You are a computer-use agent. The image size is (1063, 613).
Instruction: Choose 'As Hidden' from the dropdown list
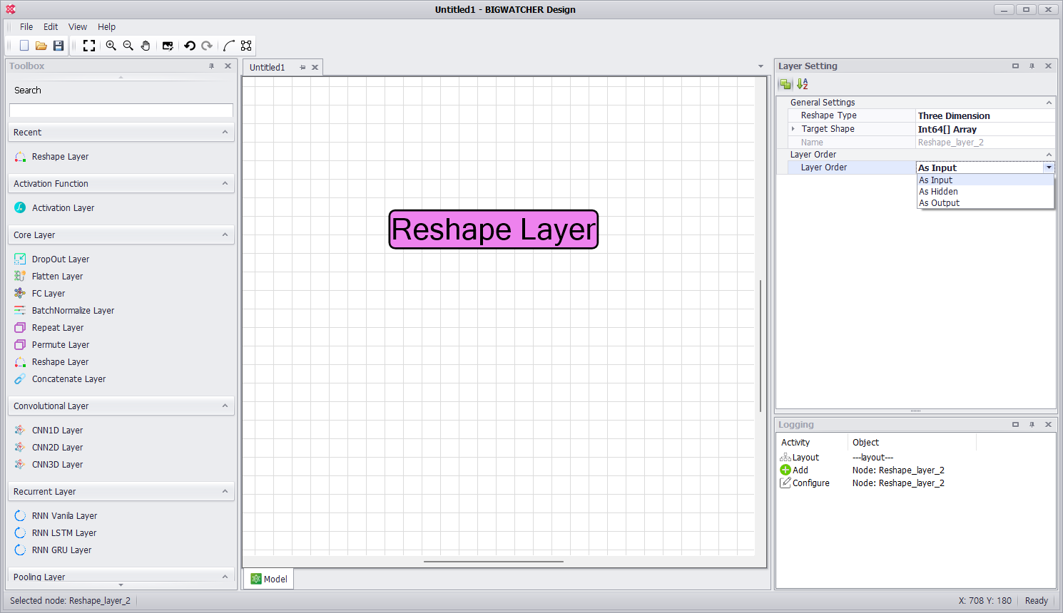(938, 192)
